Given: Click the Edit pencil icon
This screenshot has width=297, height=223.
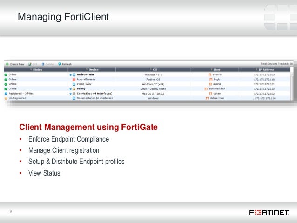Looking at the screenshot, I should click(30, 64).
